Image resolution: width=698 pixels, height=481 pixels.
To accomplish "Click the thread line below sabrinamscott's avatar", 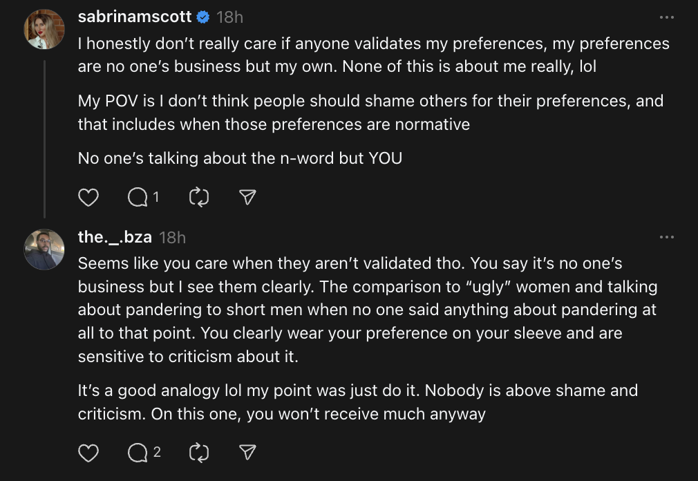I will click(44, 138).
